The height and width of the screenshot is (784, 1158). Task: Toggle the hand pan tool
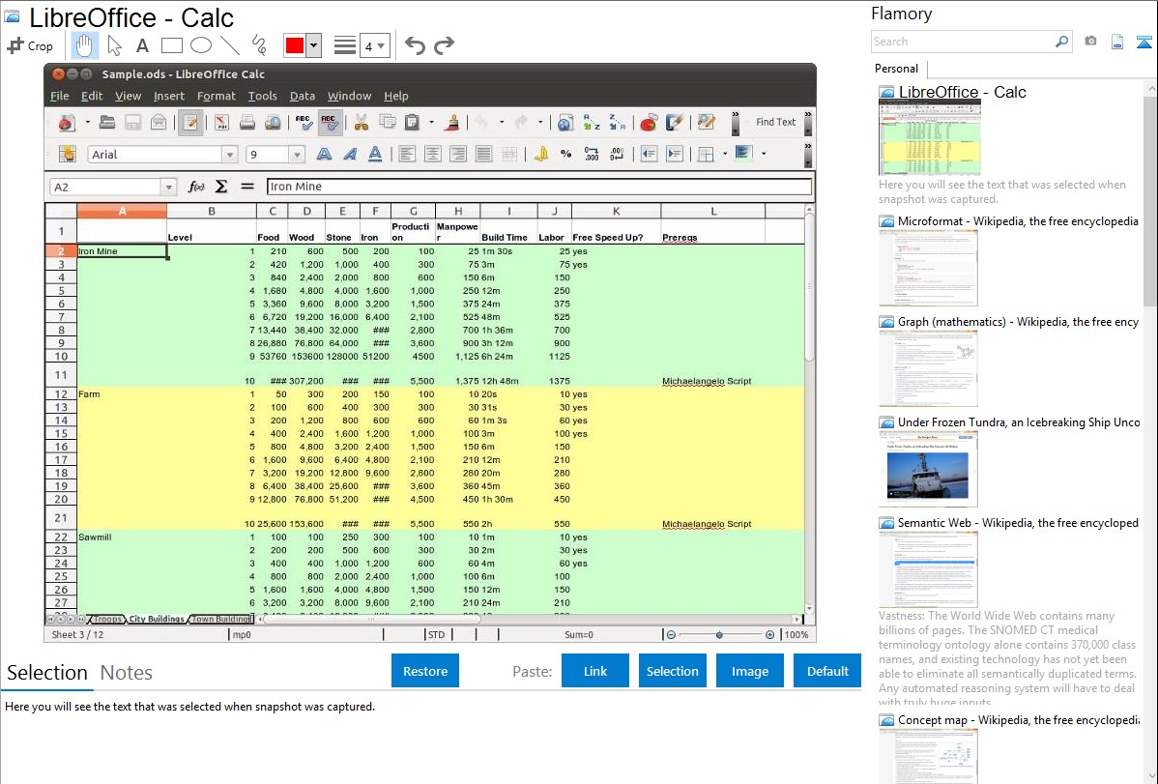coord(85,45)
